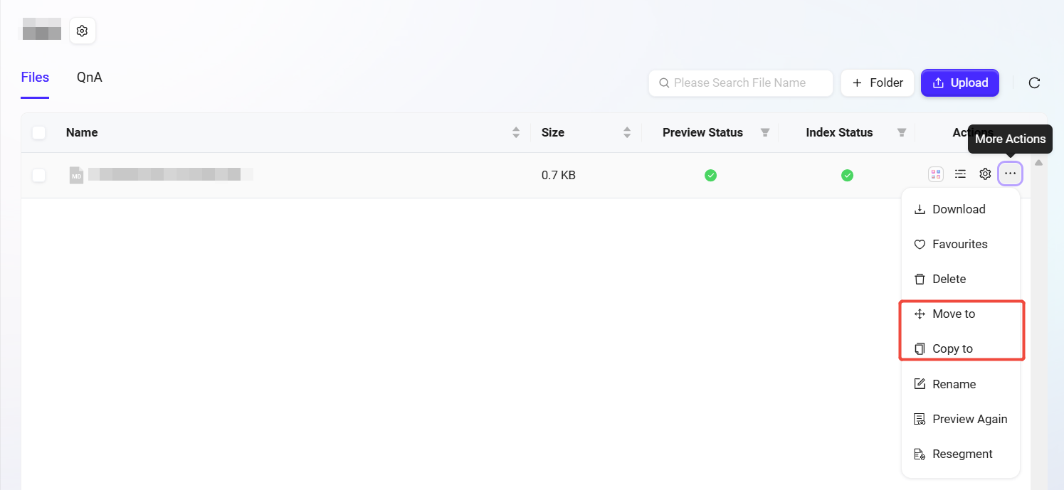Image resolution: width=1064 pixels, height=490 pixels.
Task: Click the + Folder button
Action: (877, 83)
